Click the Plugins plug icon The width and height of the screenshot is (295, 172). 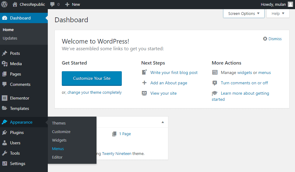[x=5, y=132]
